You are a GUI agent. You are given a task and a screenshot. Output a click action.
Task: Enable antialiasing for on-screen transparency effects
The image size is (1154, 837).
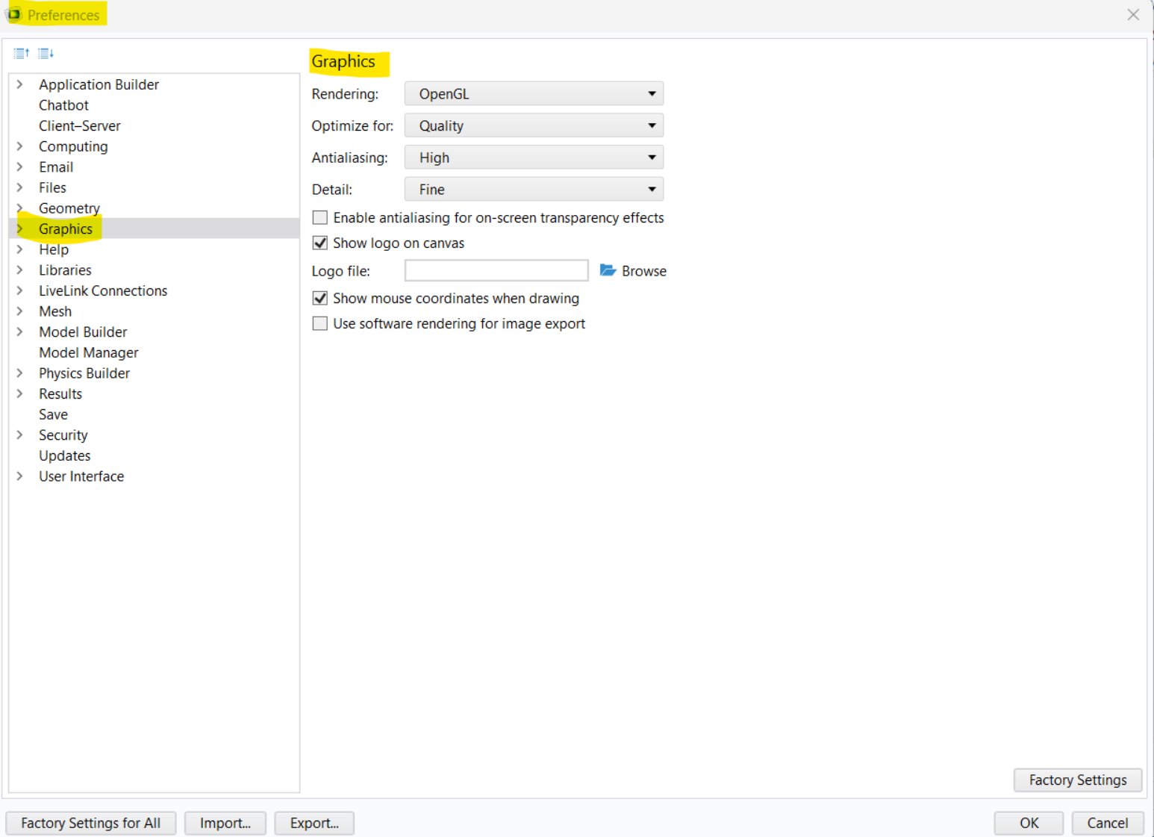320,218
